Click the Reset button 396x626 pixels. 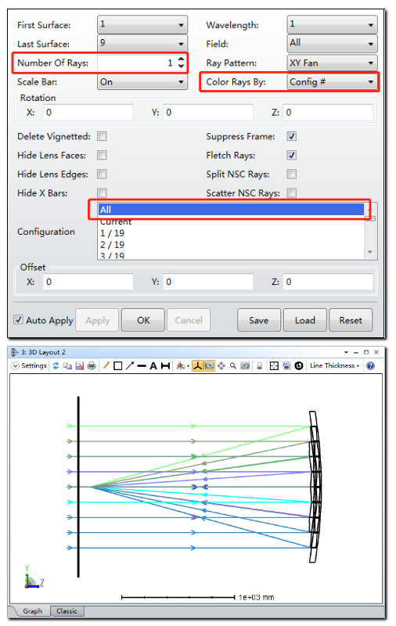tap(351, 320)
